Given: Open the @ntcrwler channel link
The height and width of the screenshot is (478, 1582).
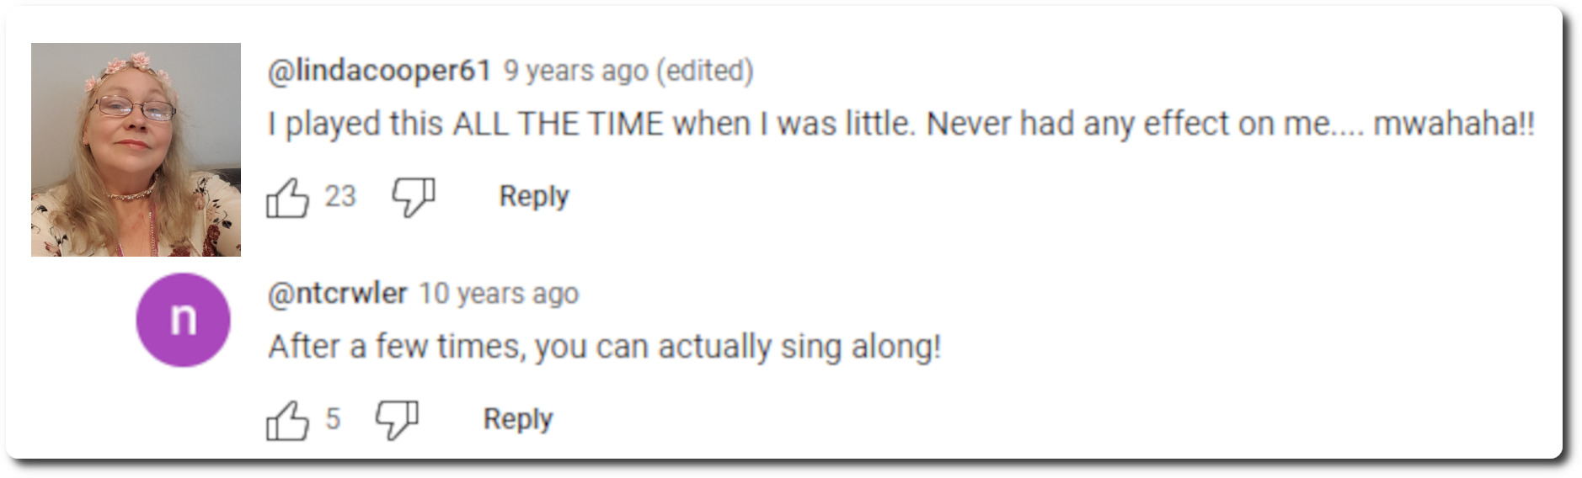Looking at the screenshot, I should (337, 293).
